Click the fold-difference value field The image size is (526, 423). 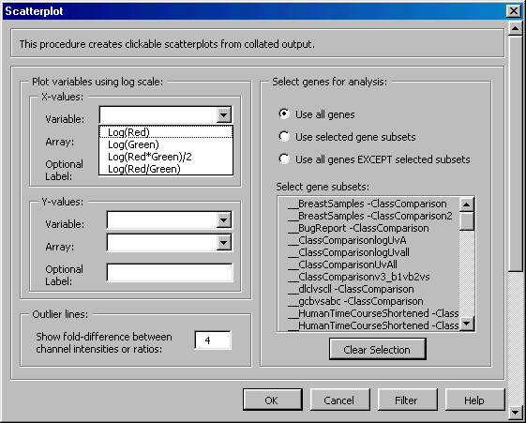click(213, 340)
